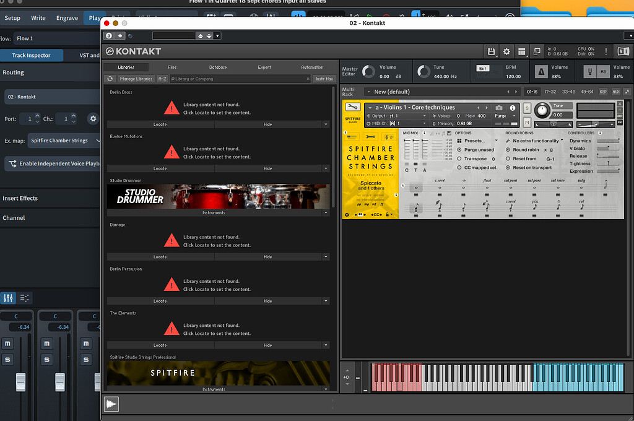Enable Ext tempo sync next to BPM
This screenshot has width=634, height=421.
[x=482, y=68]
